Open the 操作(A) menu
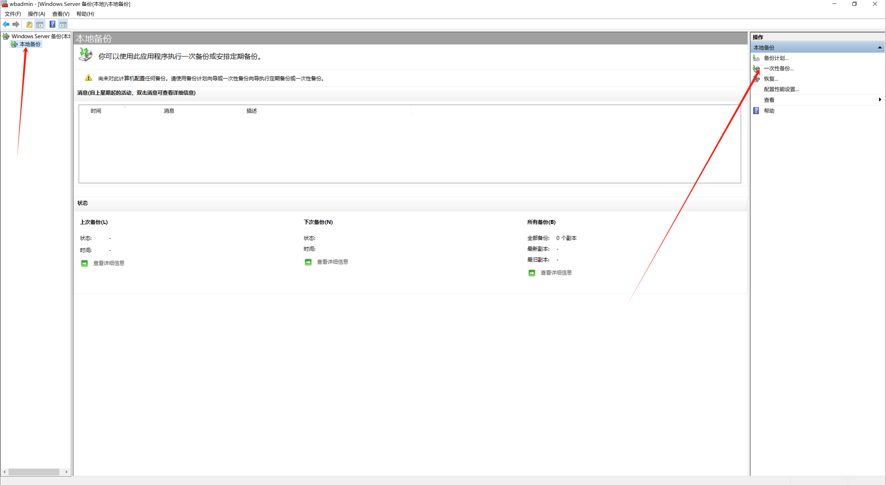 click(x=36, y=14)
